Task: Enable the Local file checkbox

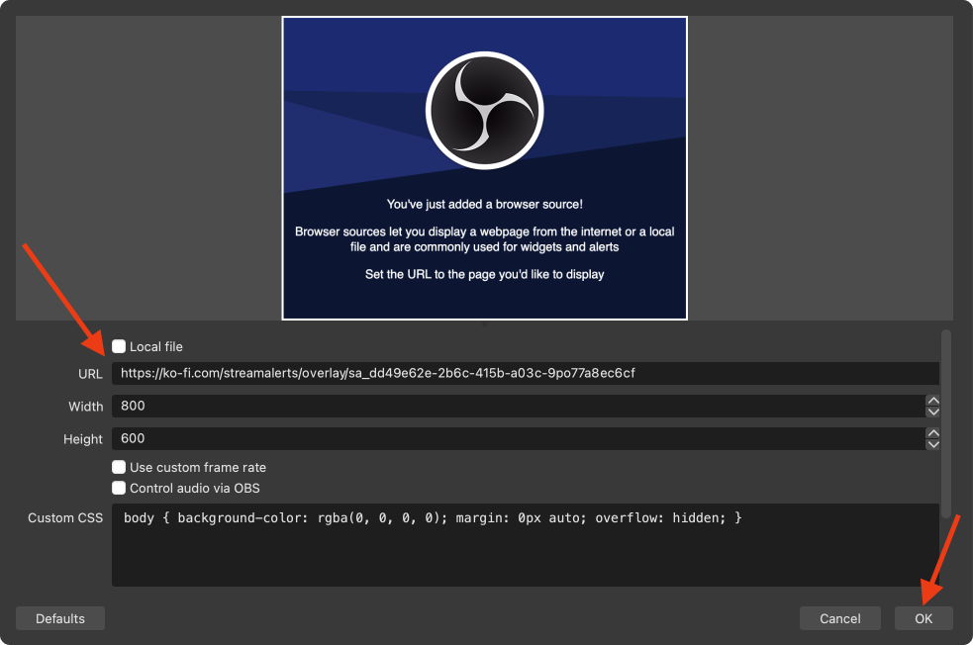Action: point(119,346)
